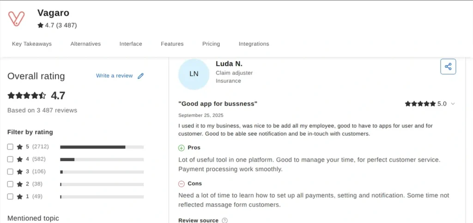This screenshot has width=473, height=223.
Task: Click the pencil icon beside Write a review
Action: (141, 76)
